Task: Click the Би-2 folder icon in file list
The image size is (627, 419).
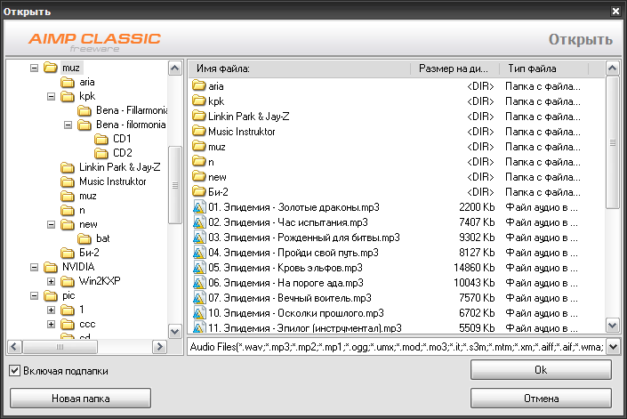Action: 198,191
